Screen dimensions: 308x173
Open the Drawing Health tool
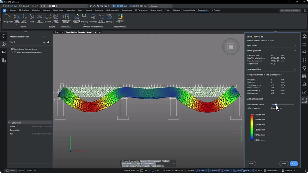pyautogui.click(x=76, y=17)
